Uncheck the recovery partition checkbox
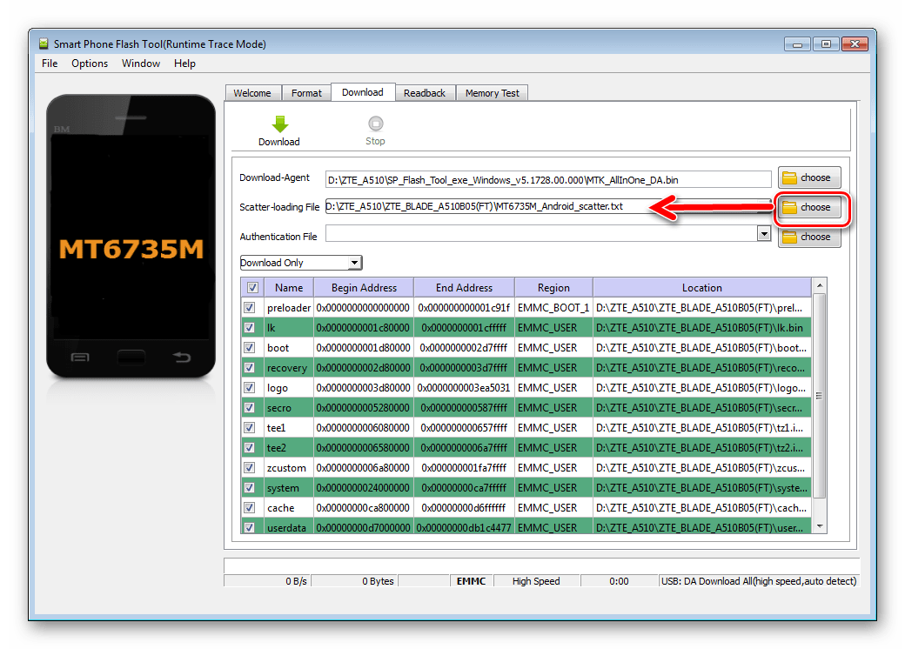The image size is (905, 649). 250,367
